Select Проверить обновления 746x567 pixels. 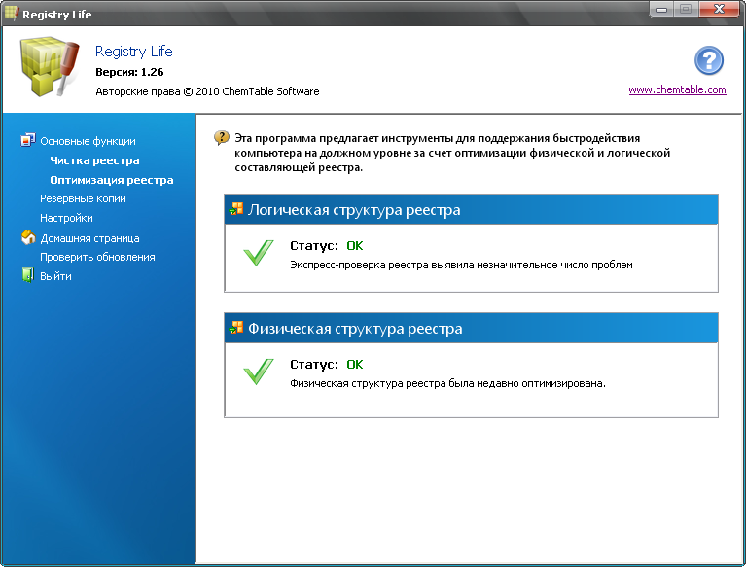click(x=97, y=257)
